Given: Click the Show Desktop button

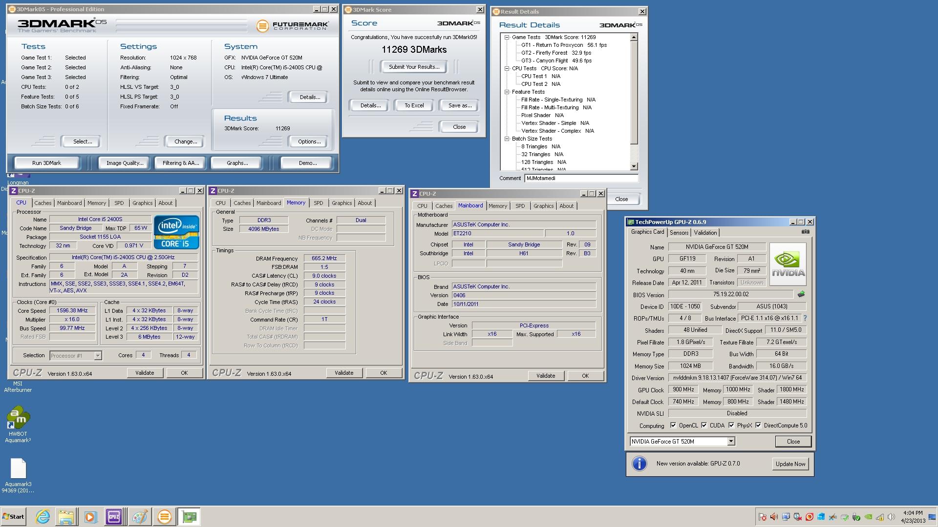Looking at the screenshot, I should click(x=932, y=517).
